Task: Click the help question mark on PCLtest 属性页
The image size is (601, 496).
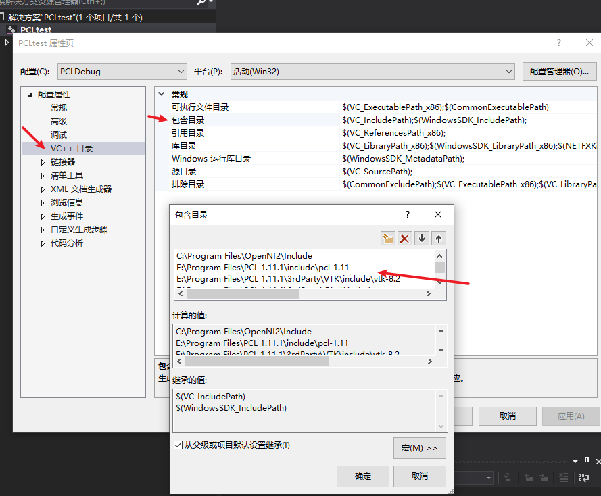Action: point(558,43)
